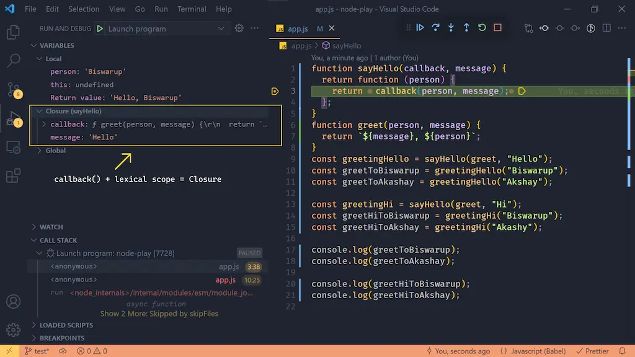This screenshot has width=635, height=357.
Task: Collapse the CALL STACK section
Action: click(34, 240)
